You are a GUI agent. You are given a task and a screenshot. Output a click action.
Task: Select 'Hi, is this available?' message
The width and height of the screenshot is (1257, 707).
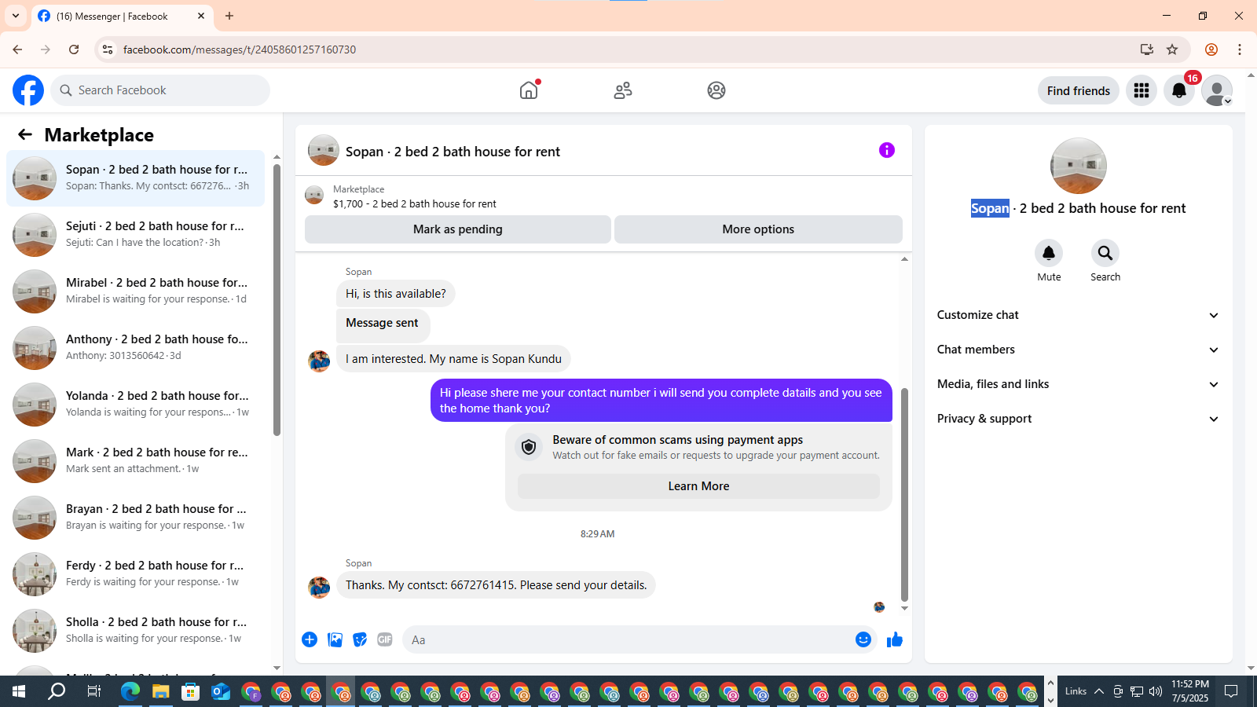pos(395,294)
